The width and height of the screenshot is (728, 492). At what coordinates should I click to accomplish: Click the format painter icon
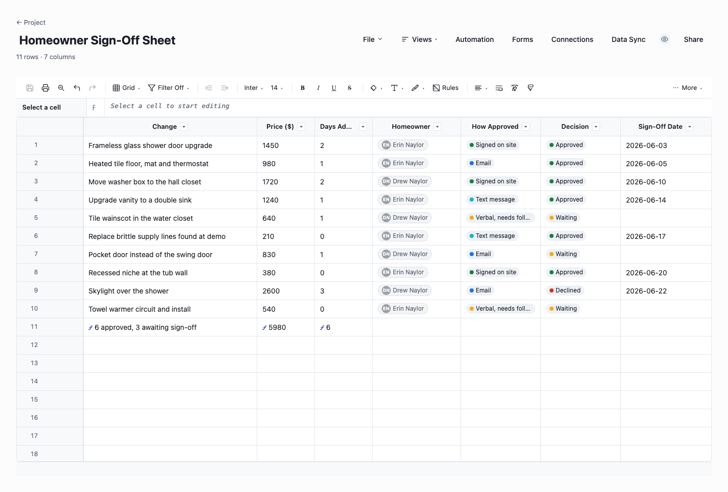530,88
